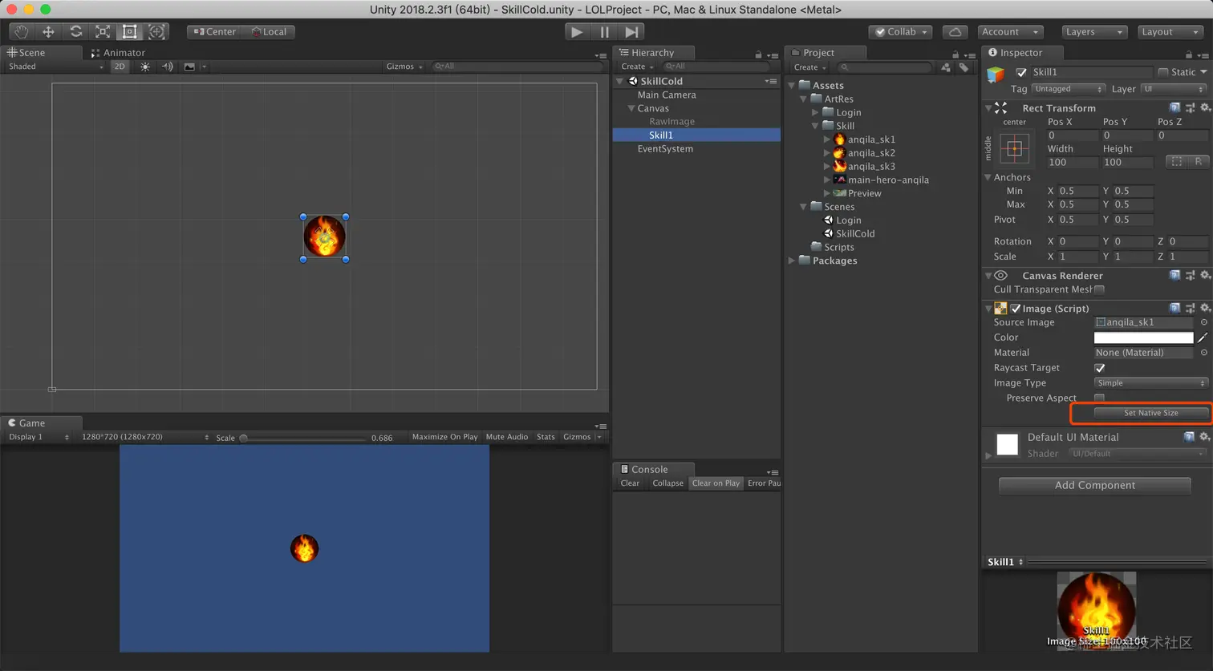Viewport: 1213px width, 671px height.
Task: Open the Layer dropdown set to UI
Action: [x=1174, y=89]
